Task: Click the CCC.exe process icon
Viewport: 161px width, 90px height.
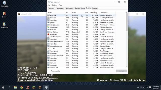Action: coord(48,48)
